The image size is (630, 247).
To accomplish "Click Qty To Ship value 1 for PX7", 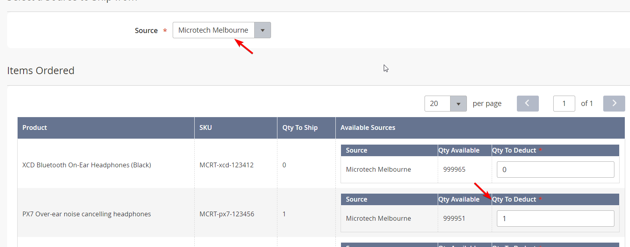I will (284, 214).
